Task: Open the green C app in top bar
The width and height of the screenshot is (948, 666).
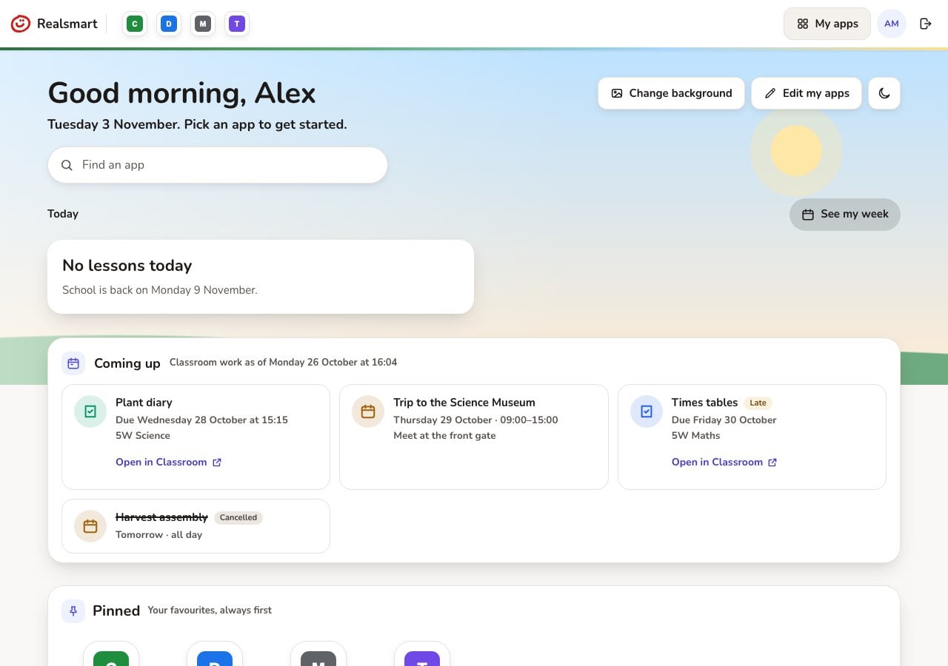Action: (135, 24)
